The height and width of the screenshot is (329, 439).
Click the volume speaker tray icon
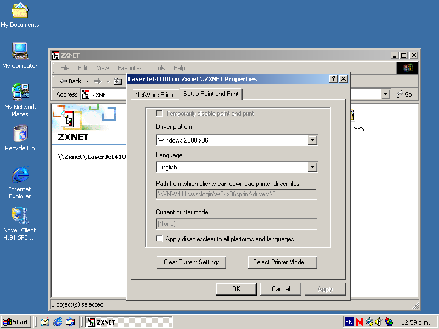click(x=379, y=322)
